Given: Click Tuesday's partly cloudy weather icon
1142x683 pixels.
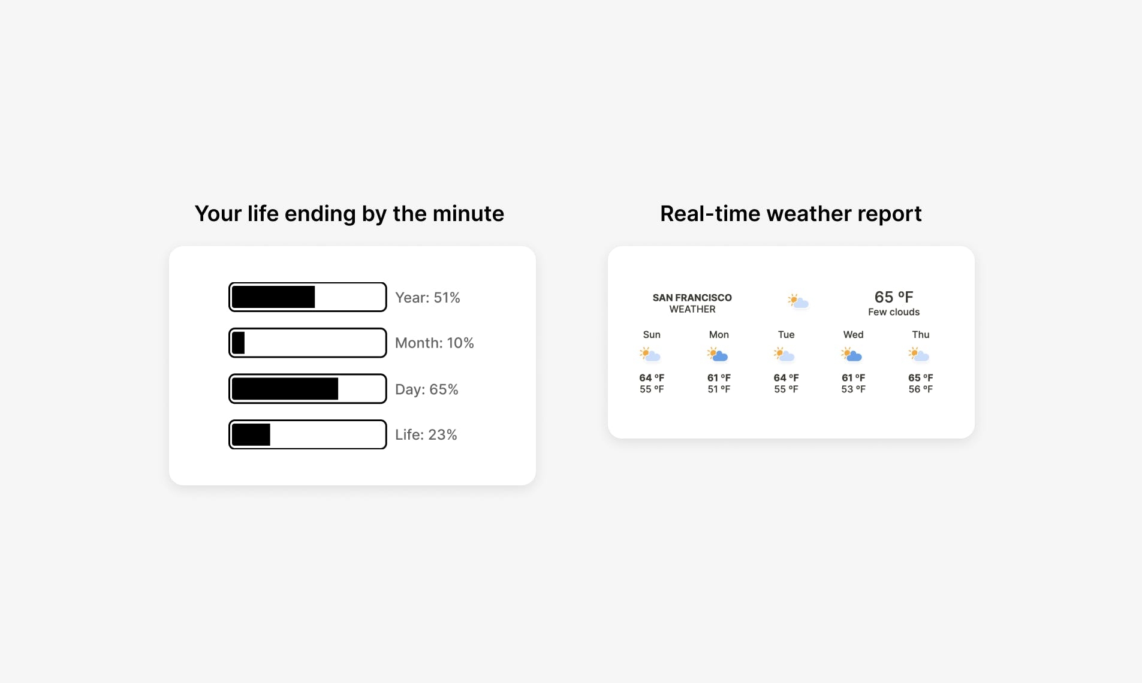Looking at the screenshot, I should click(785, 355).
